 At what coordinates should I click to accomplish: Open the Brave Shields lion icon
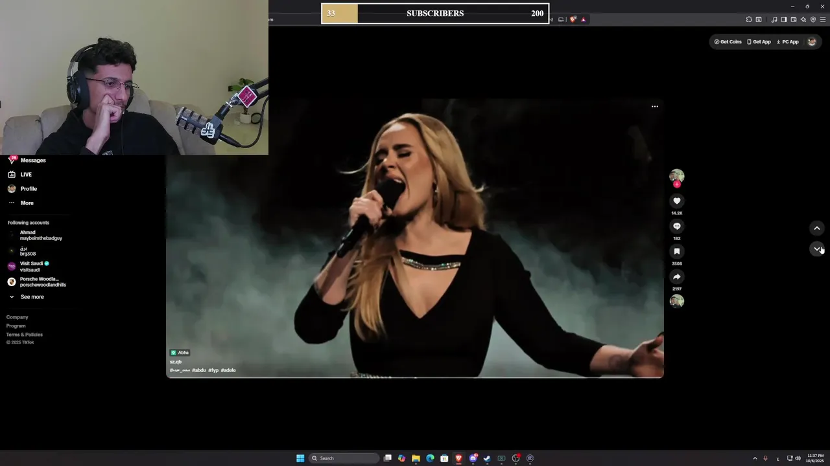coord(573,19)
